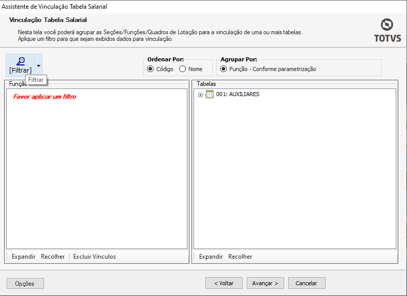Select the Código sort option
The image size is (407, 296).
coord(151,69)
